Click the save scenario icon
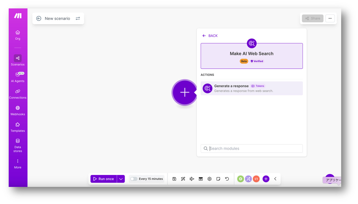 [x=174, y=179]
